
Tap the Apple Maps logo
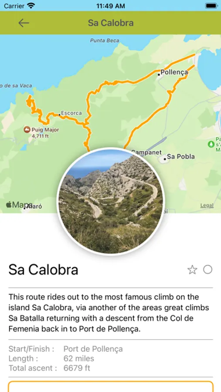(x=19, y=205)
